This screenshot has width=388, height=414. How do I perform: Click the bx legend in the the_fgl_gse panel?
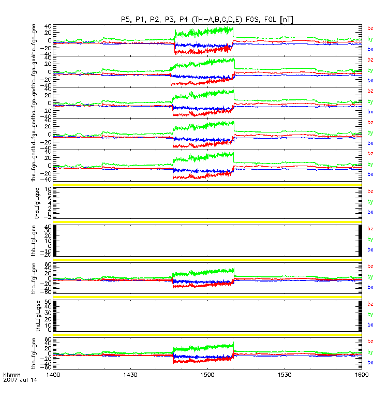tap(370, 362)
